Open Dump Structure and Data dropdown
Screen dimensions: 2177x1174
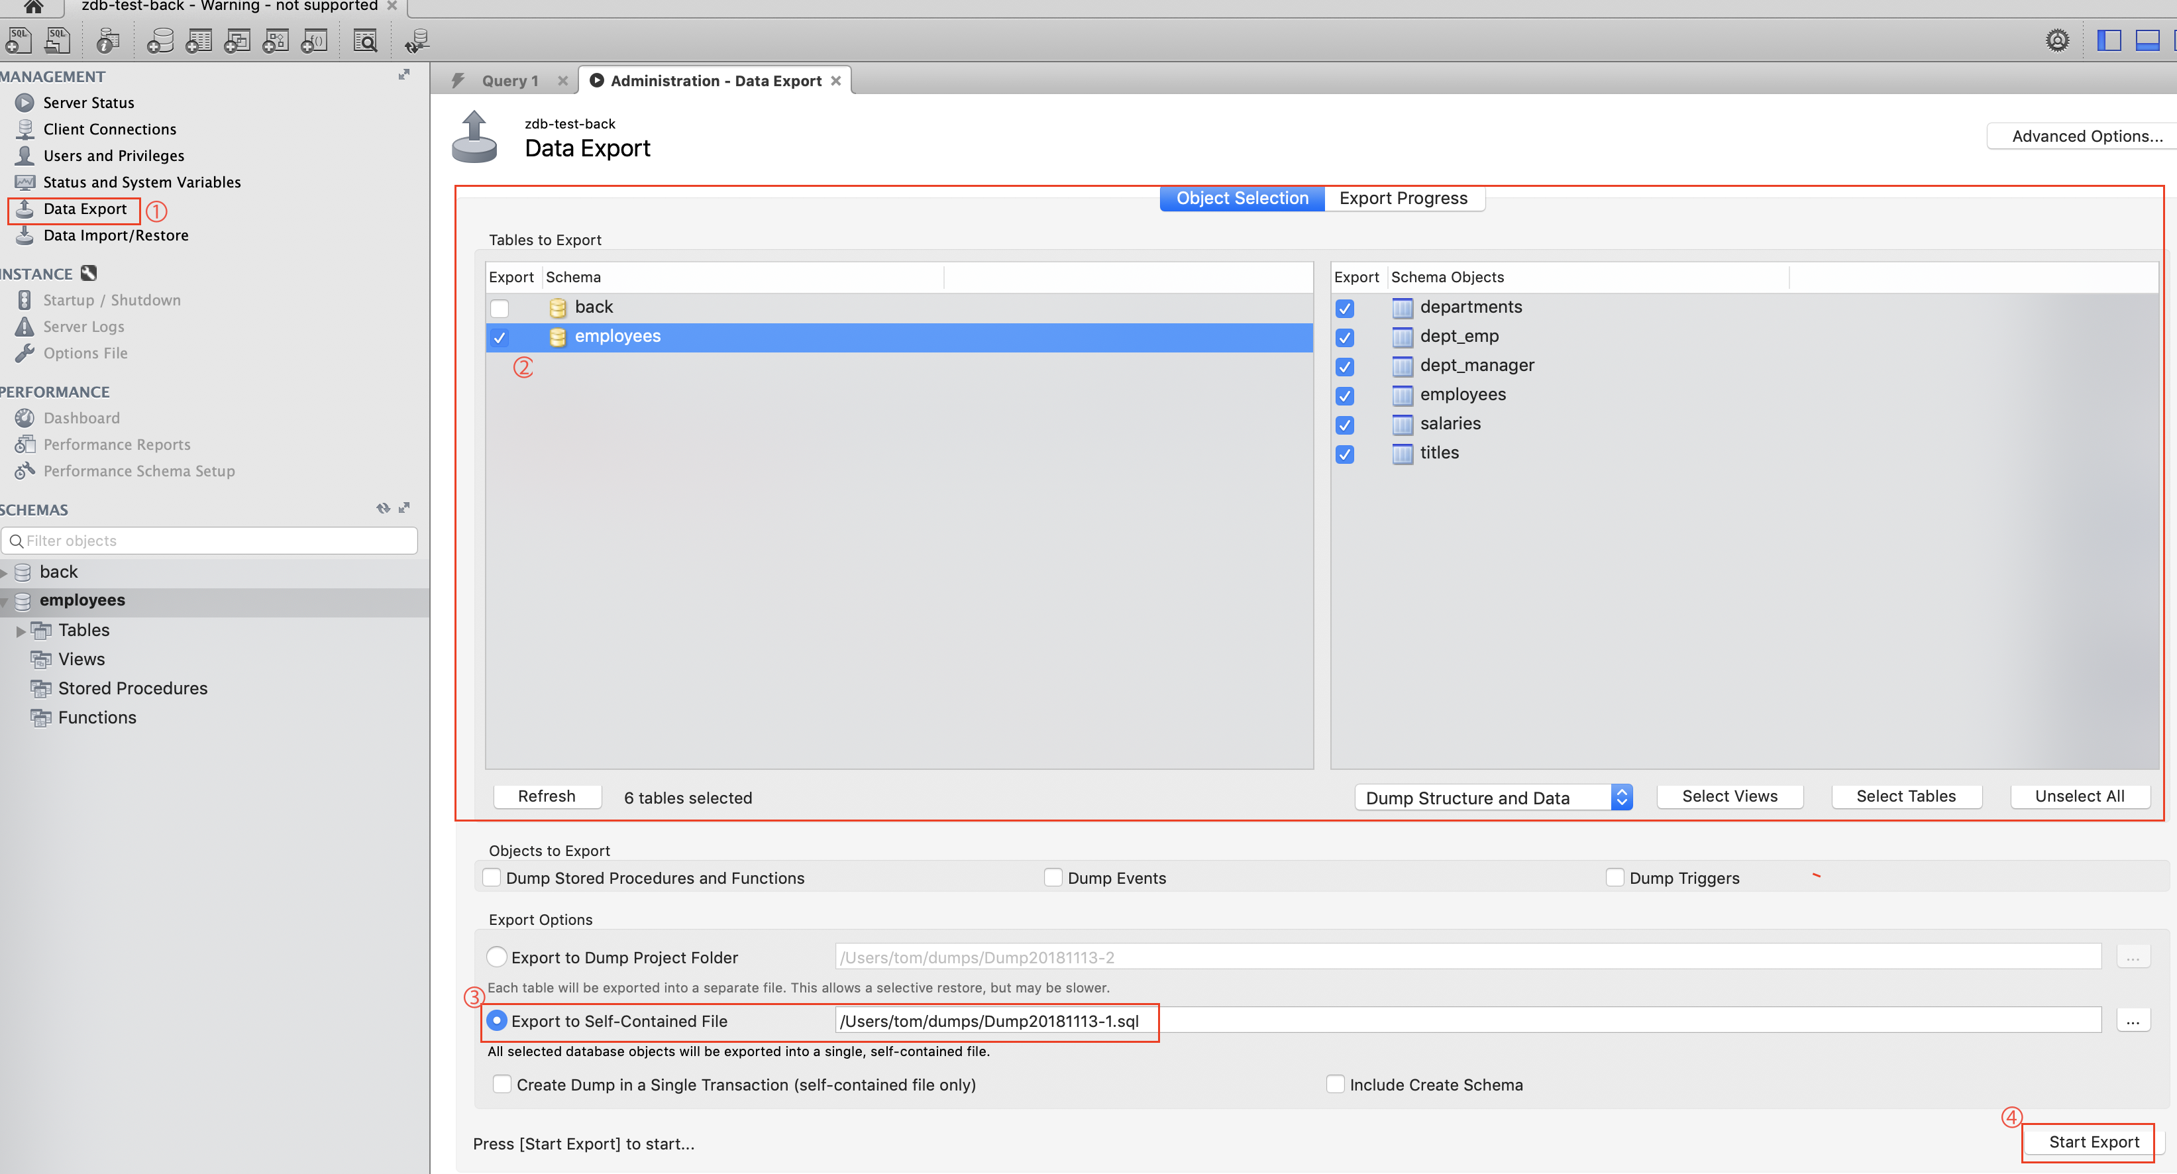pos(1493,797)
